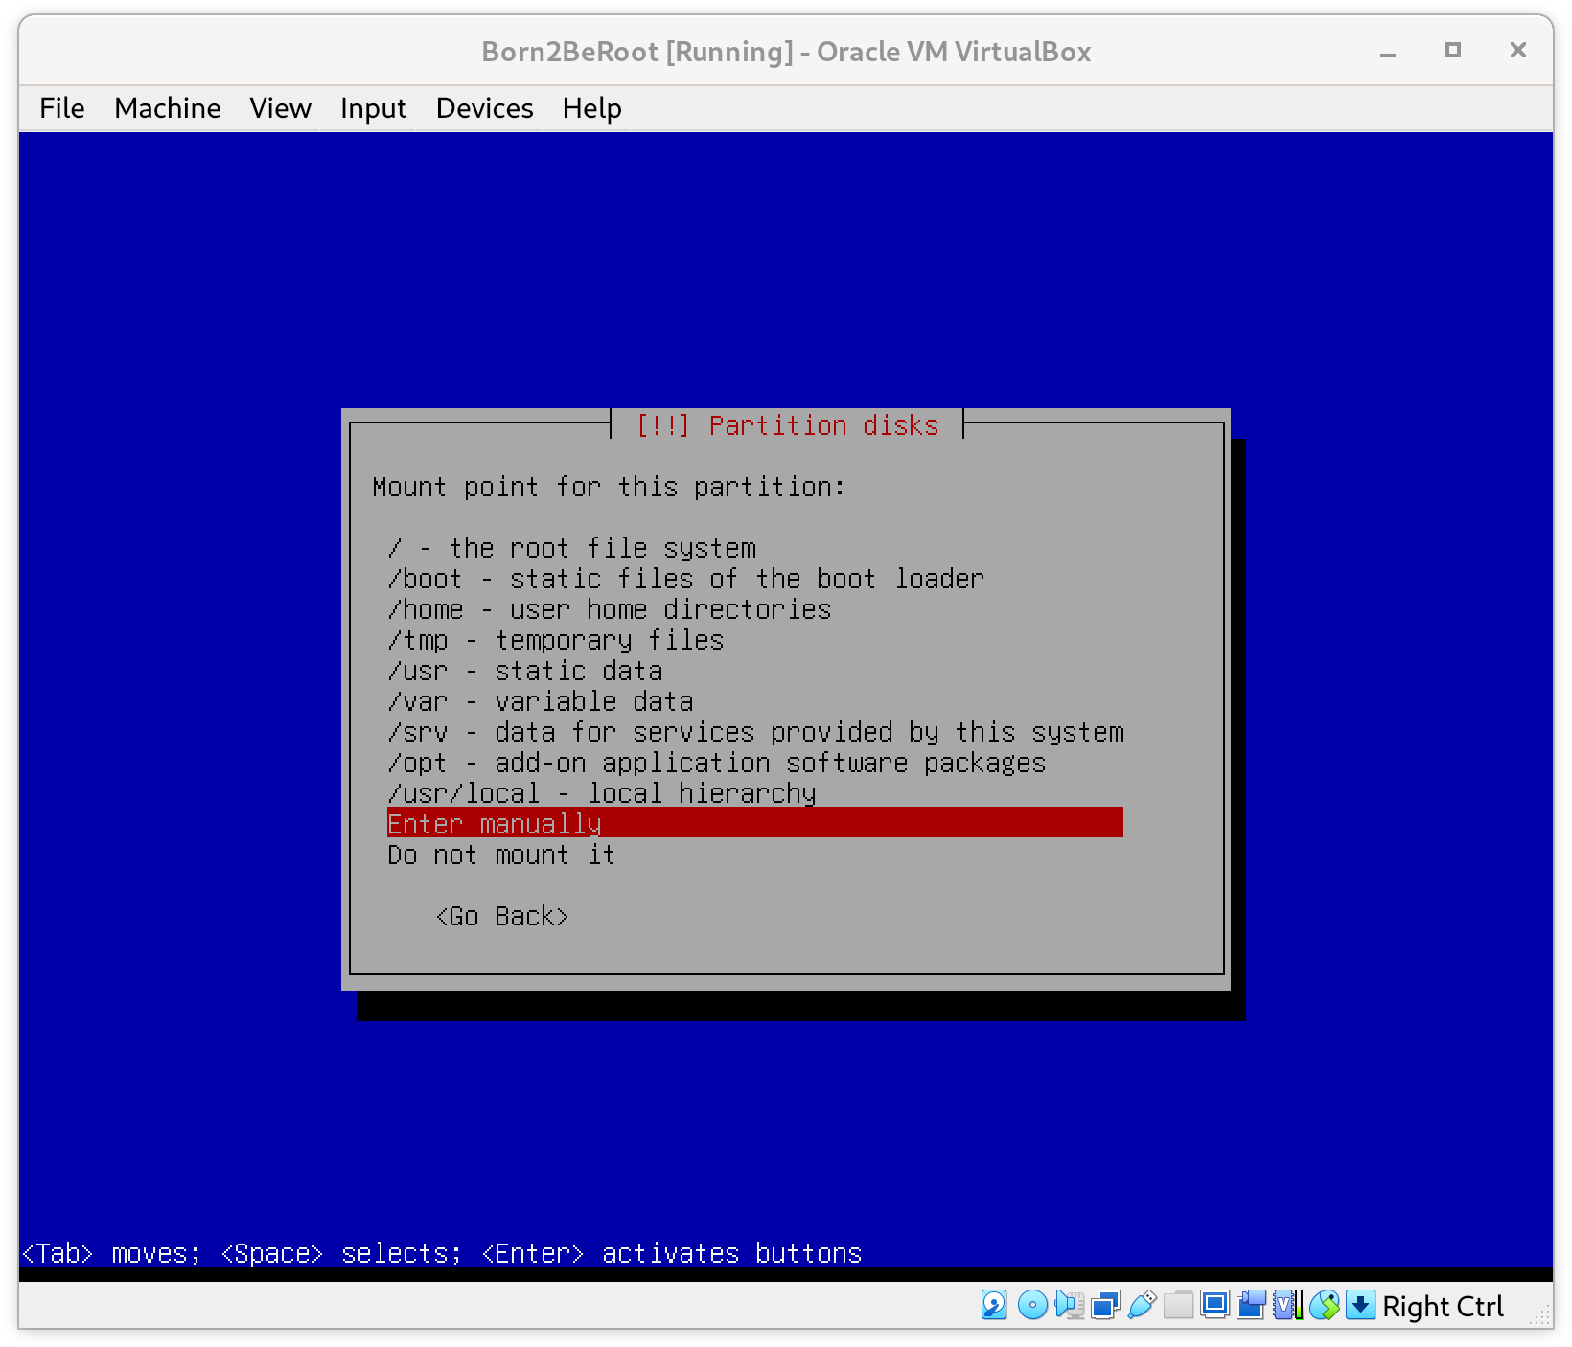Maximize the Born2BeRoot VirtualBox window

[1453, 51]
